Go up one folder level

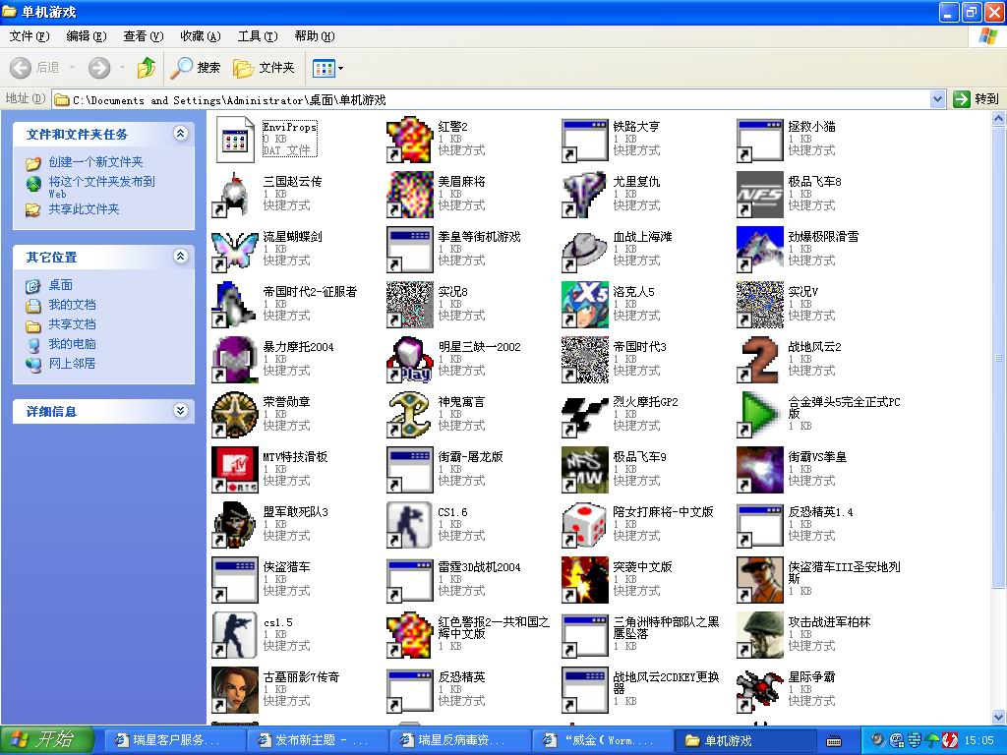coord(147,68)
